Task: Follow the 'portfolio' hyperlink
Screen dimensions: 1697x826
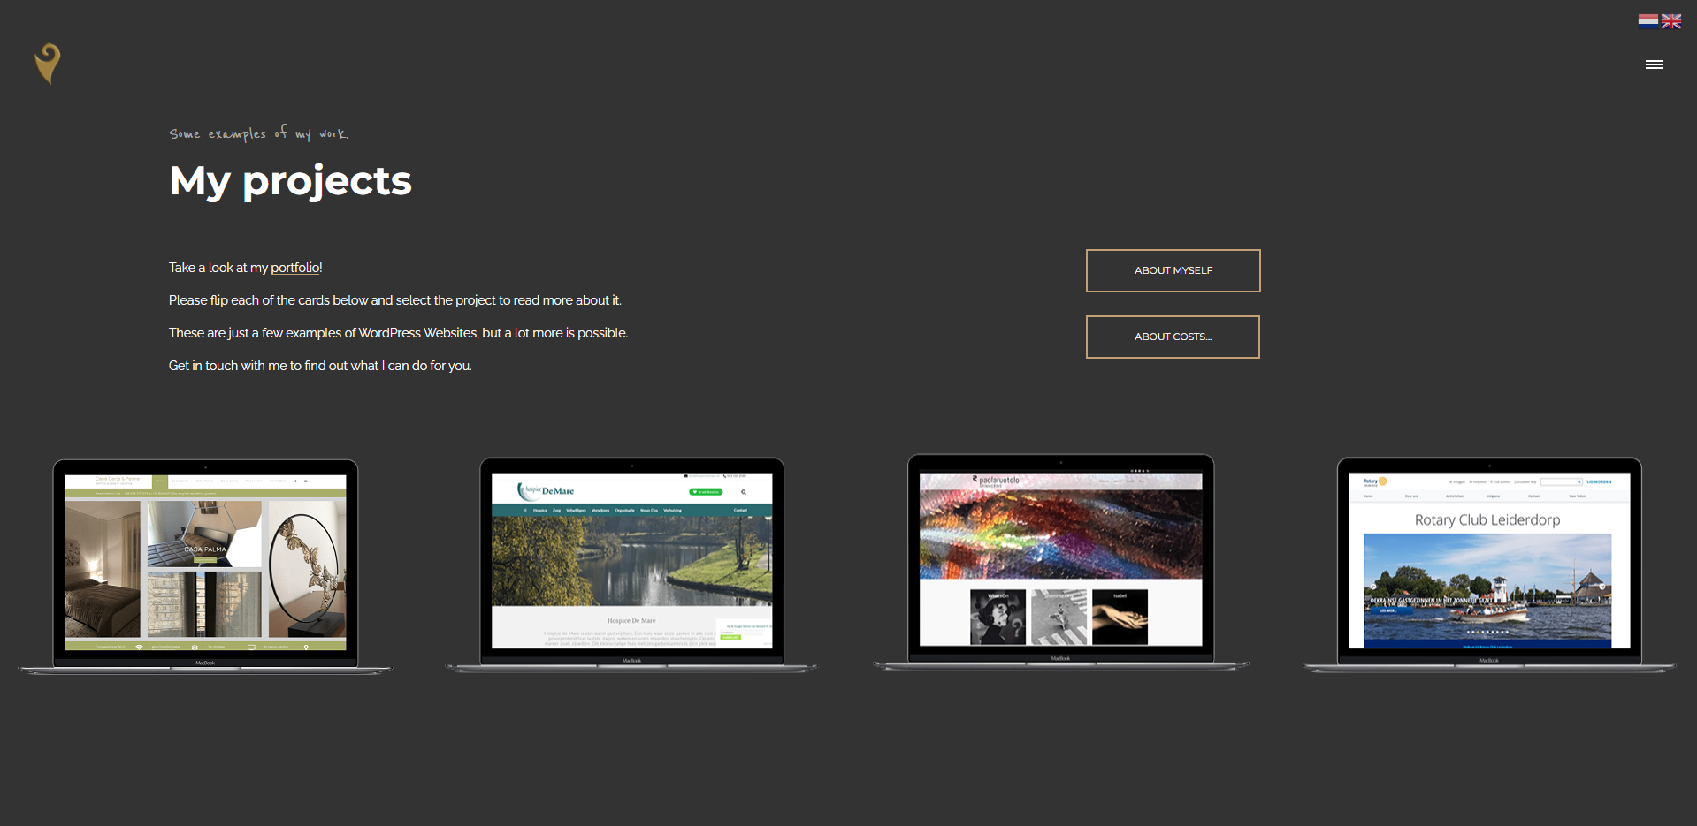Action: [x=294, y=268]
